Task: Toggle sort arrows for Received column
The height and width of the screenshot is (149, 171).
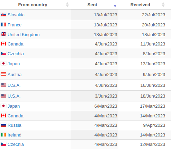Action: pos(163,5)
